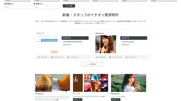This screenshot has height=101, width=181.
Task: Select 2 バスルーム in the Minaworks card
Action: (133, 57)
